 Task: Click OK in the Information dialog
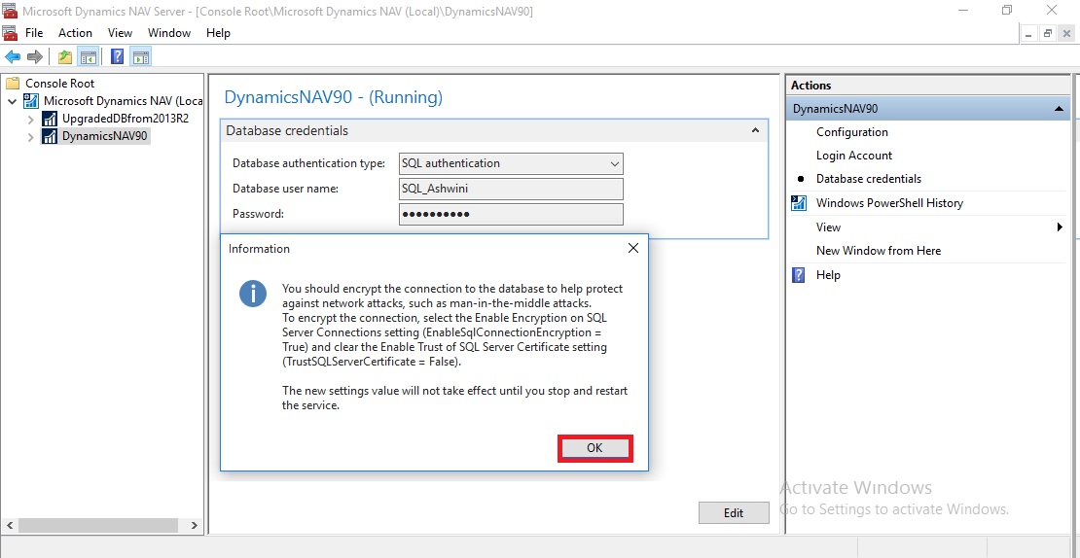(x=595, y=448)
